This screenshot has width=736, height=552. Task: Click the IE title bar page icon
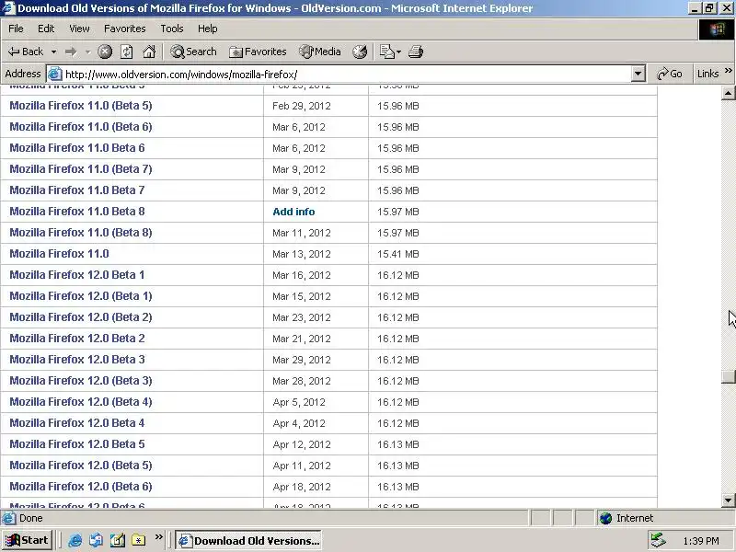(x=9, y=8)
